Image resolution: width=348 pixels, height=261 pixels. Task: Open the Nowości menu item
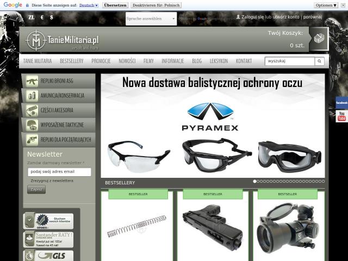pyautogui.click(x=127, y=61)
